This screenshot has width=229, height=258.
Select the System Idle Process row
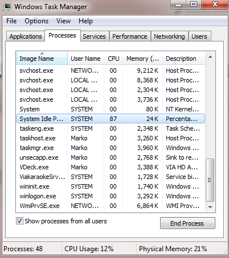click(111, 119)
